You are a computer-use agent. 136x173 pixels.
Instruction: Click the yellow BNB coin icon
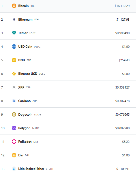click(14, 60)
